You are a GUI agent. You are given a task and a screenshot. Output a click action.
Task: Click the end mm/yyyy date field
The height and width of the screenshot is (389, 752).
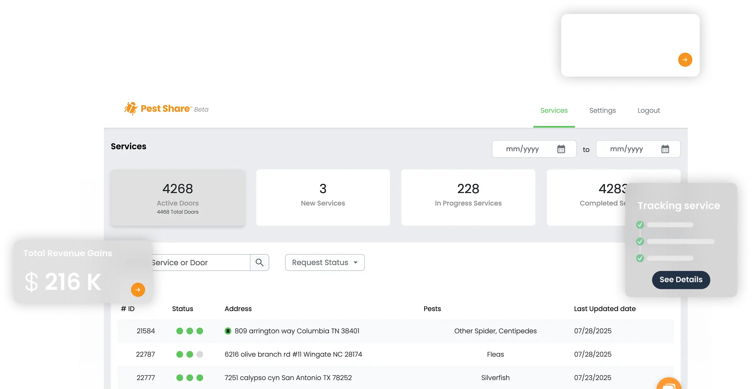[x=627, y=149]
